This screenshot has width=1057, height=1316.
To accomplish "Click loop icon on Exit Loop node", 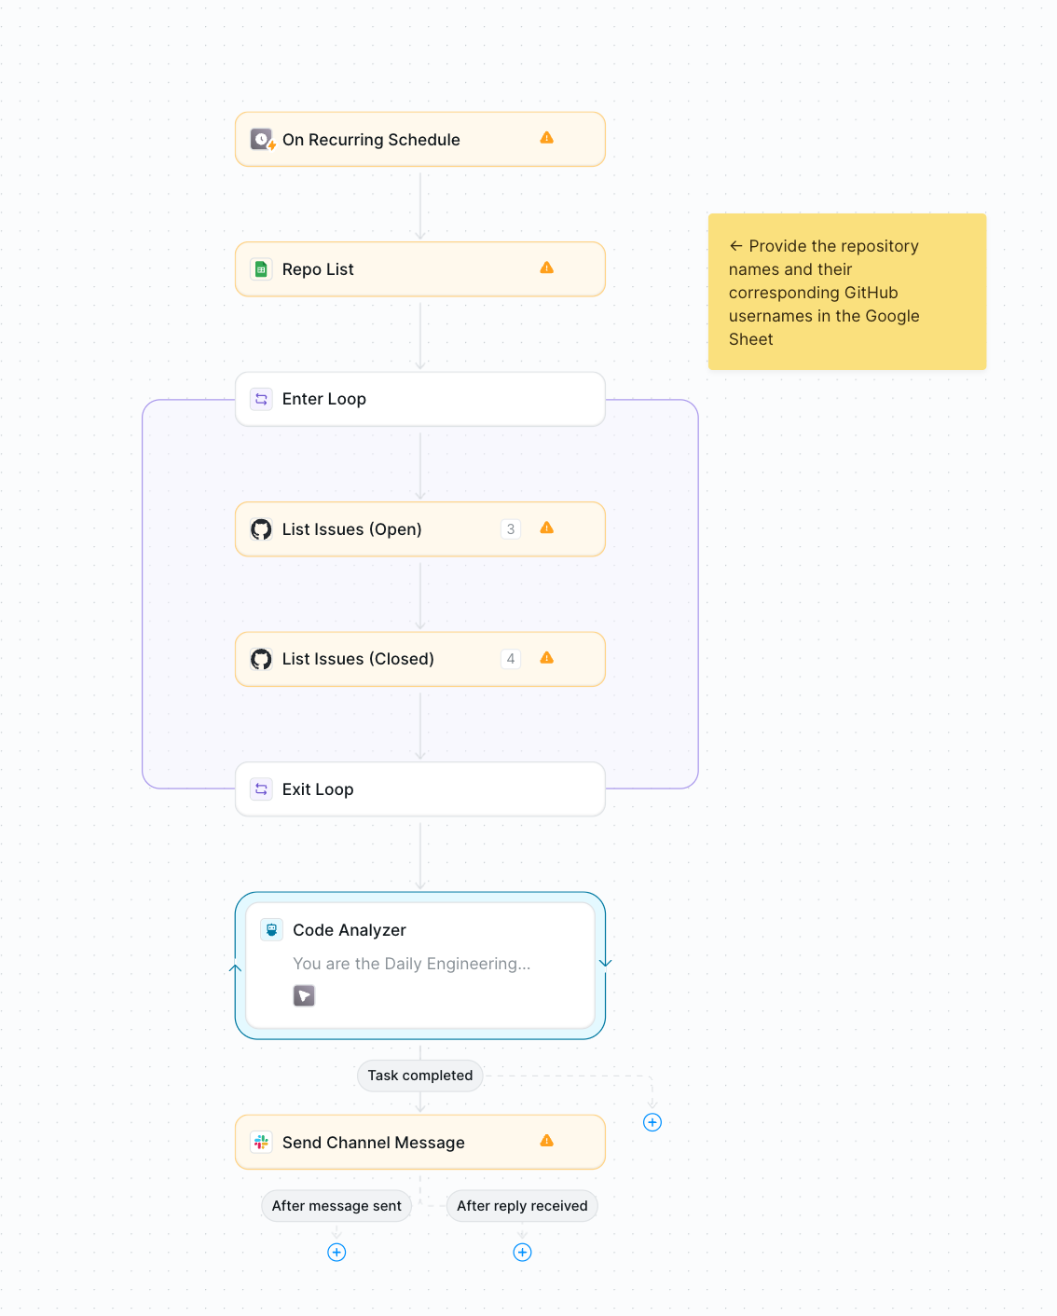I will pos(262,789).
